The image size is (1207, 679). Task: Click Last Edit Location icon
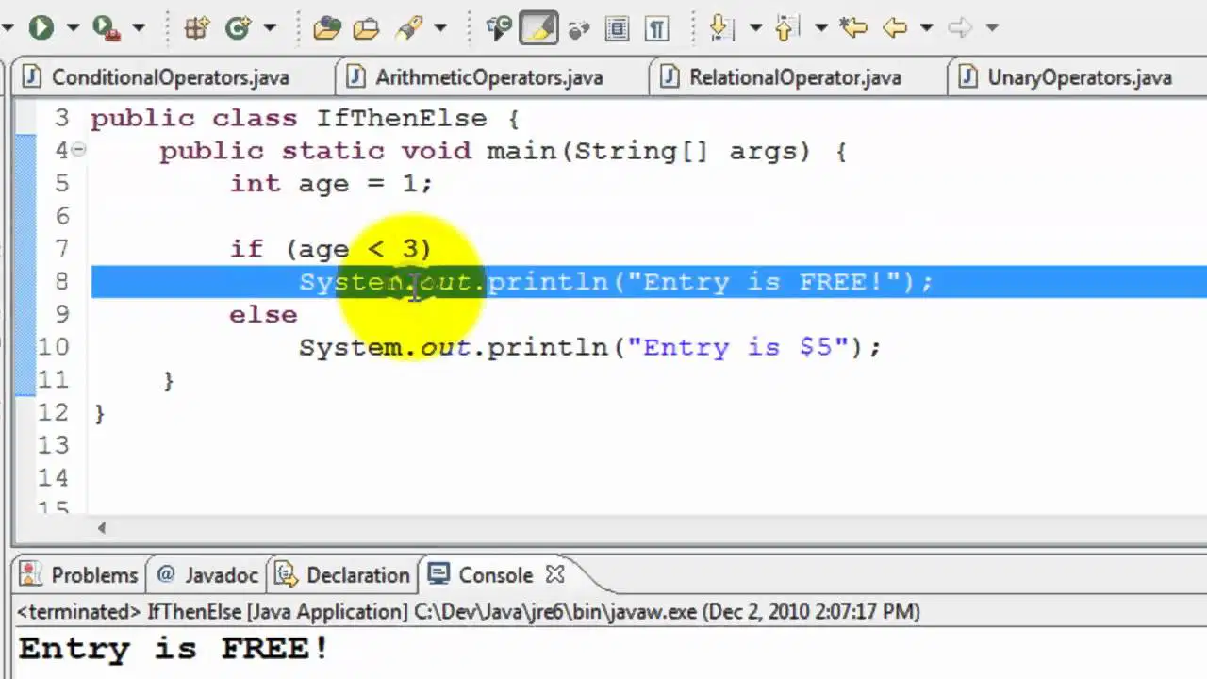coord(853,27)
